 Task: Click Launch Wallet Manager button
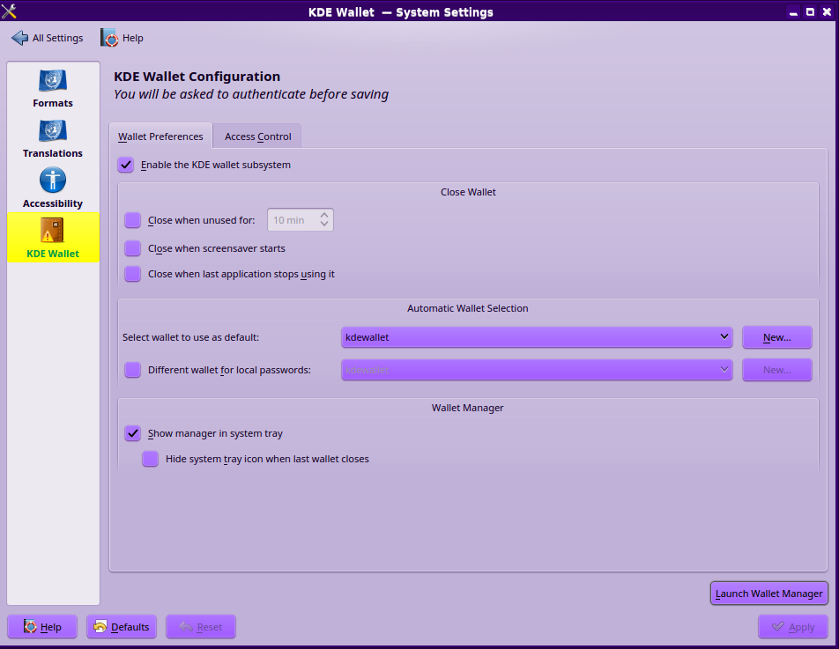[768, 594]
